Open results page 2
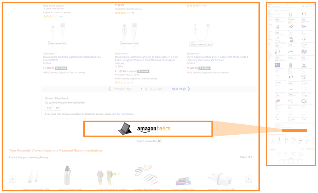 pyautogui.click(x=146, y=89)
